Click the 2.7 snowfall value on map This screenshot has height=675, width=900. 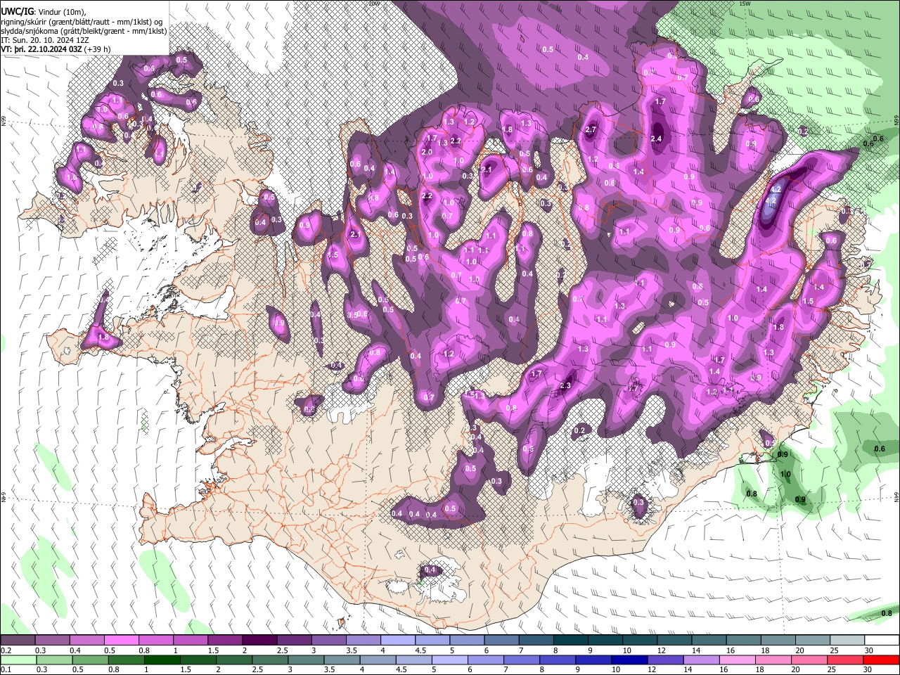[591, 130]
